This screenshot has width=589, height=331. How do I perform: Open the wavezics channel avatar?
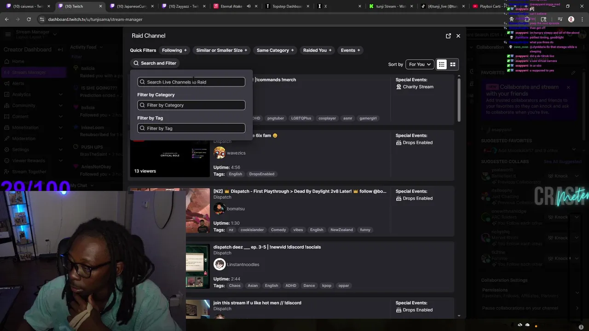(x=219, y=153)
